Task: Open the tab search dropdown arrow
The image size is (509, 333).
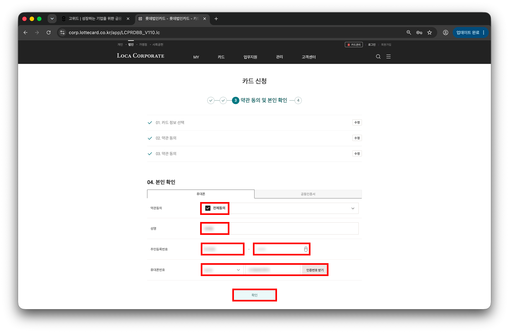Action: pyautogui.click(x=52, y=19)
